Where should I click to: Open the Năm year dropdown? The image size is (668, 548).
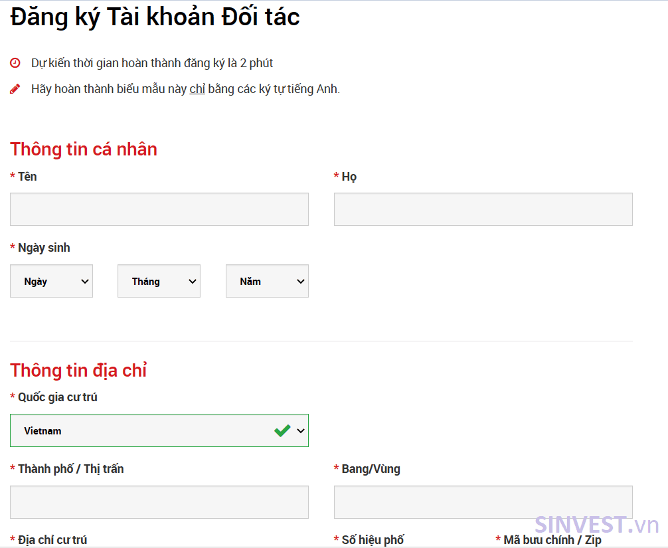click(267, 281)
